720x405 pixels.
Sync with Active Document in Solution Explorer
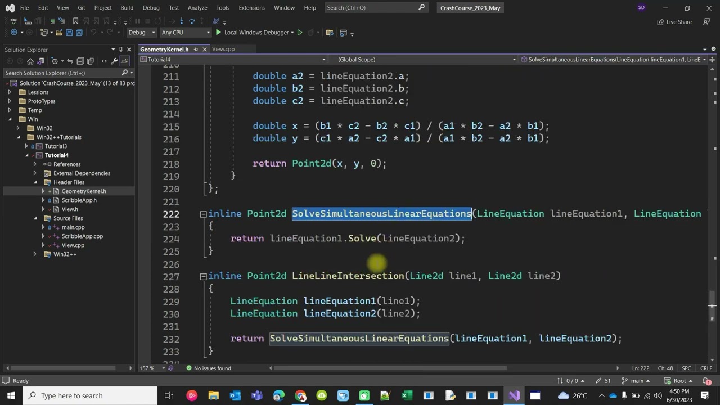(70, 61)
